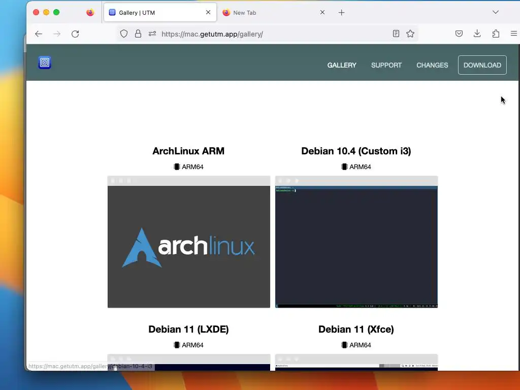
Task: Click ARM64 label under Debian 11 (LXDE)
Action: pos(192,345)
